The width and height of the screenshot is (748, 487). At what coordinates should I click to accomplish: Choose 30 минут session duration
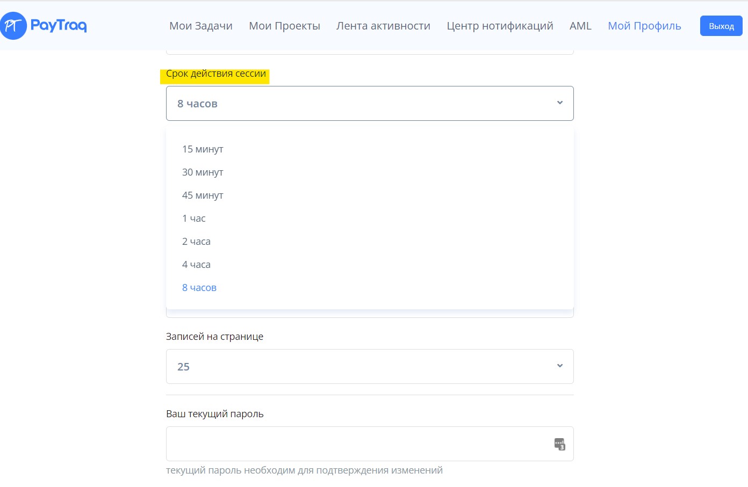203,172
